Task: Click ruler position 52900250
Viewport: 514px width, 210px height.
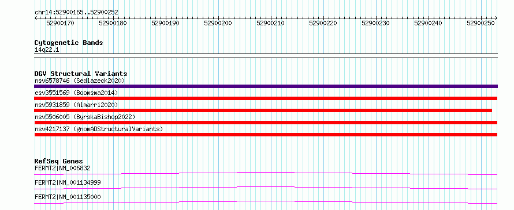Action: pos(481,23)
